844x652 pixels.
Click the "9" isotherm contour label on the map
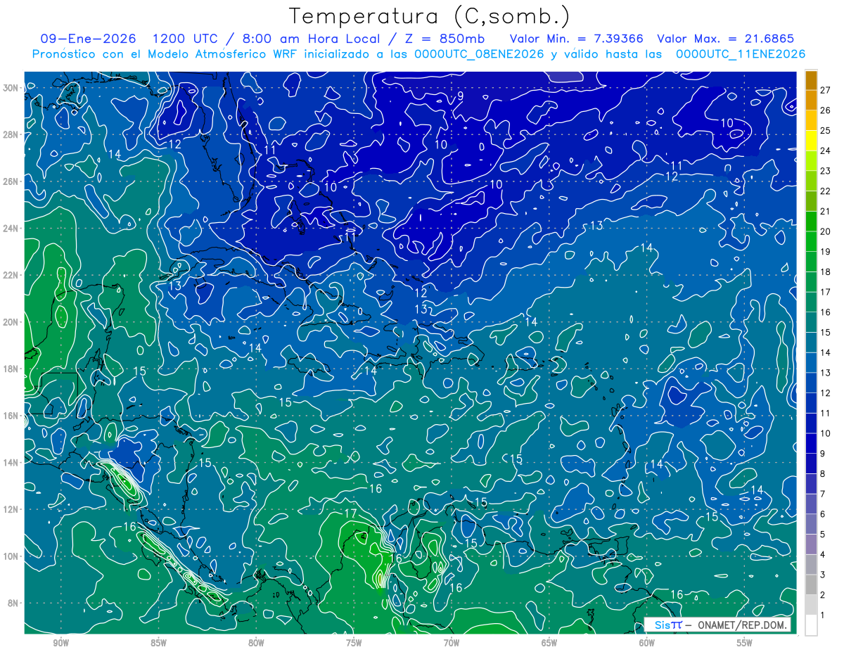click(x=460, y=96)
